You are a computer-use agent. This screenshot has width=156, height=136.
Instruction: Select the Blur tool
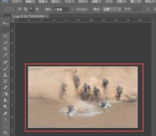pyautogui.click(x=5, y=100)
